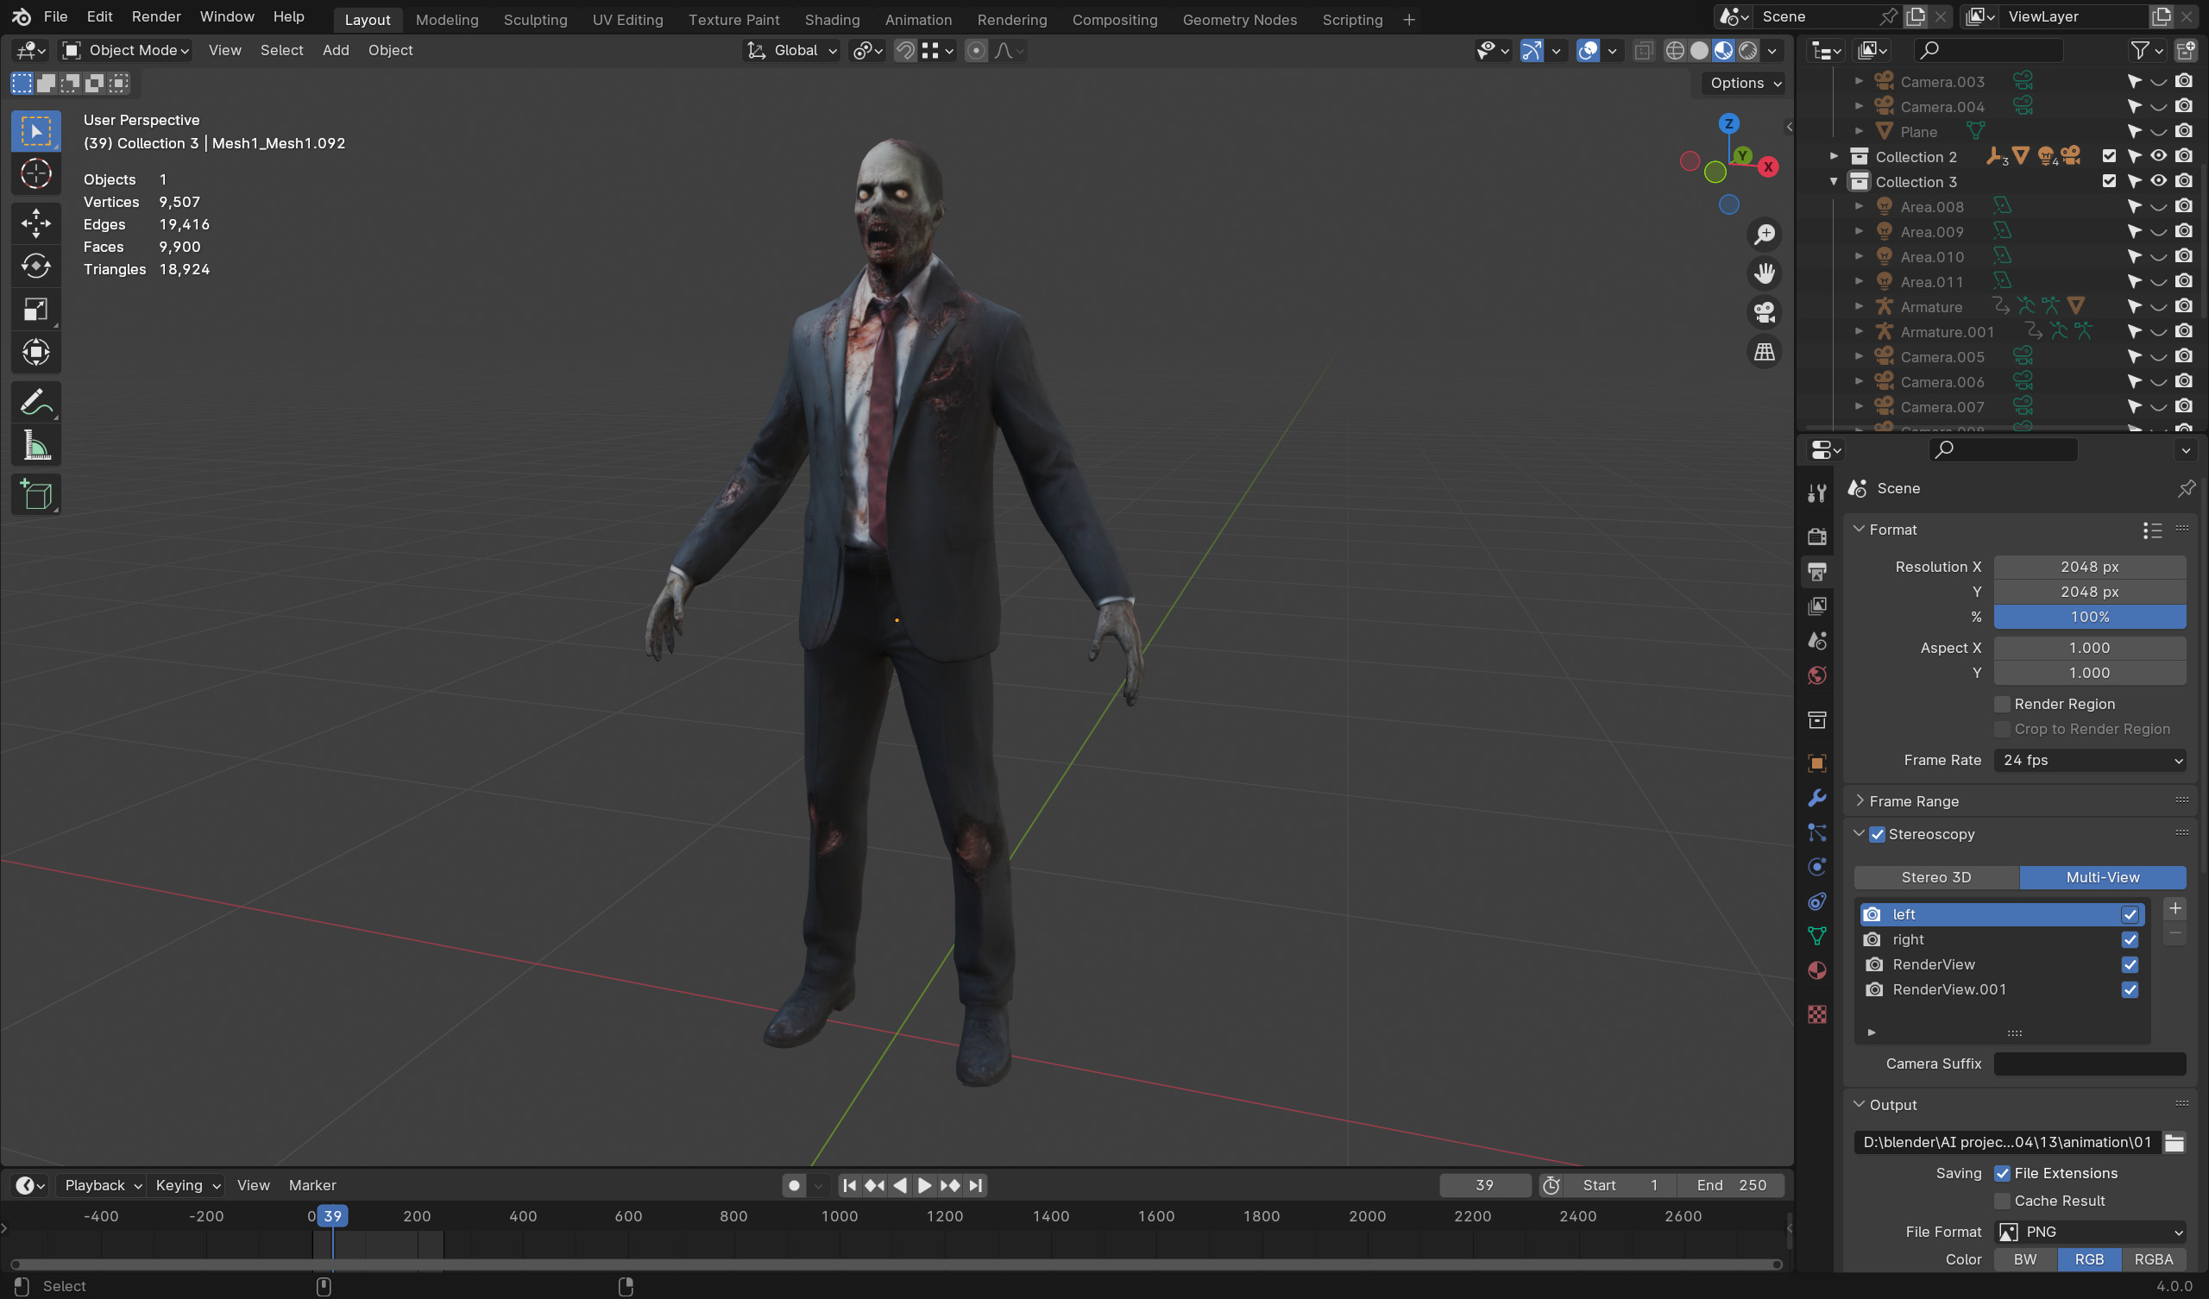Open the Modifiers wrench properties tab
The image size is (2209, 1299).
point(1816,798)
